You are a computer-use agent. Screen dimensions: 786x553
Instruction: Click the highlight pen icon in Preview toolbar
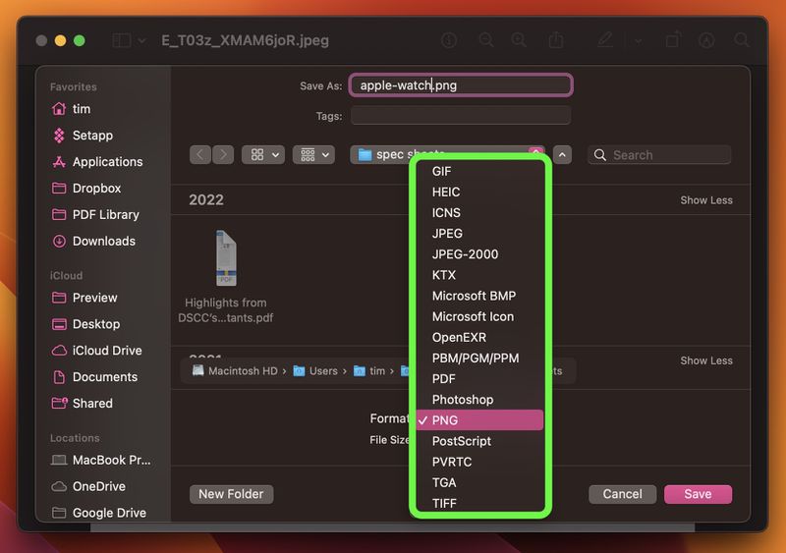[605, 40]
